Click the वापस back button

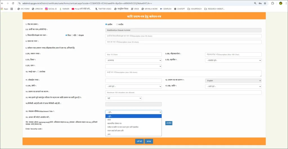point(149,141)
